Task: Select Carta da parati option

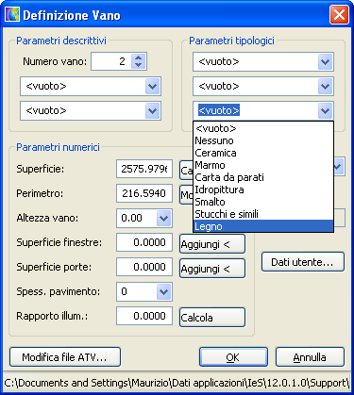Action: [x=263, y=177]
